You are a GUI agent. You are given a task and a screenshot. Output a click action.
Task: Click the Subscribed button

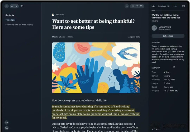[168, 36]
